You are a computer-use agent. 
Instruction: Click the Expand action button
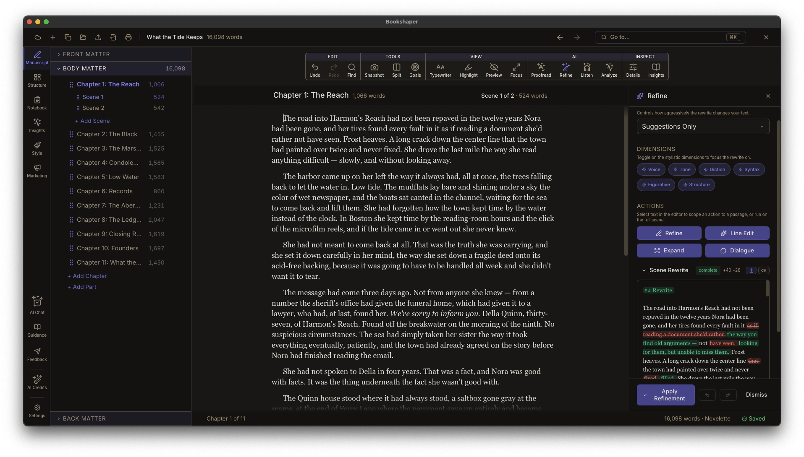pyautogui.click(x=669, y=250)
